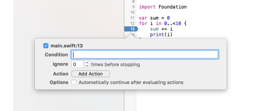Click the Add Action button

point(91,74)
